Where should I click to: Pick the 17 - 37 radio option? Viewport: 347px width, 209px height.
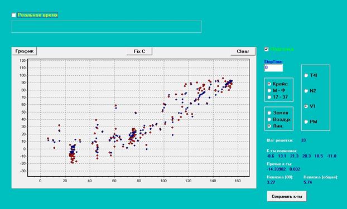click(x=269, y=97)
